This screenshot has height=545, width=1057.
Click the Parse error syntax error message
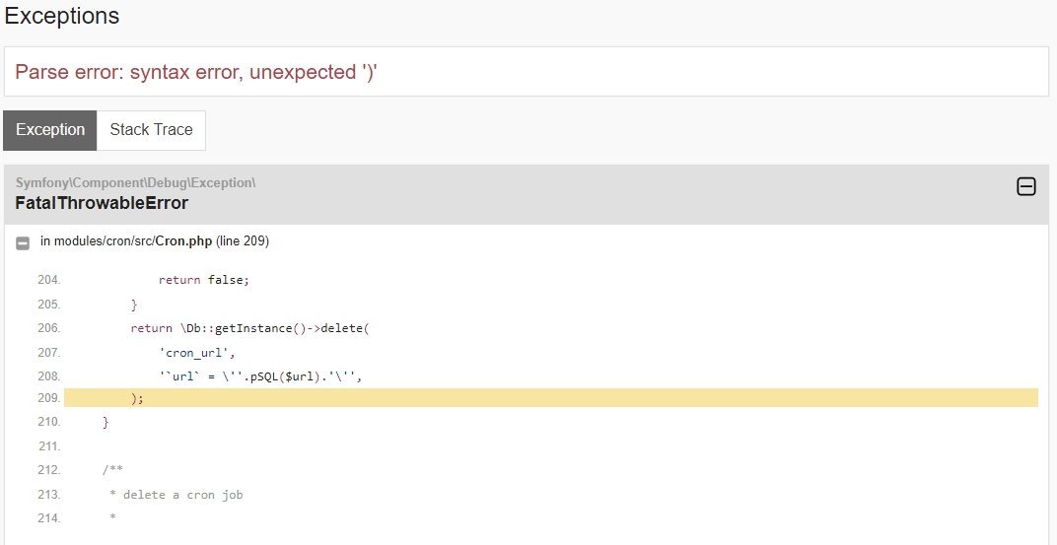(x=195, y=72)
